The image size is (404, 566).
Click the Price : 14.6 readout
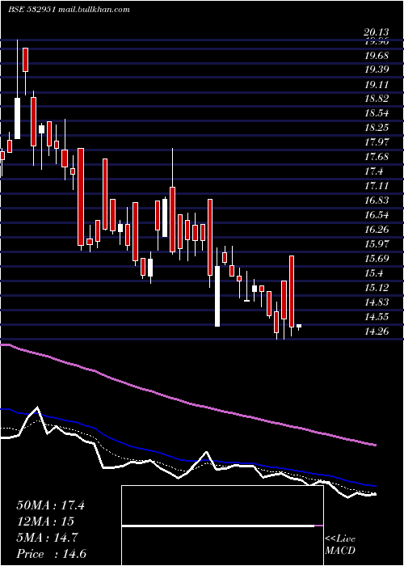(51, 554)
